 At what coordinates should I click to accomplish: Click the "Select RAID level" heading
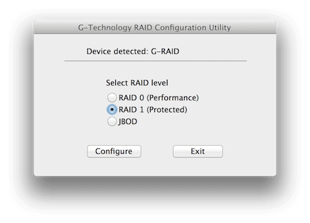coord(137,83)
